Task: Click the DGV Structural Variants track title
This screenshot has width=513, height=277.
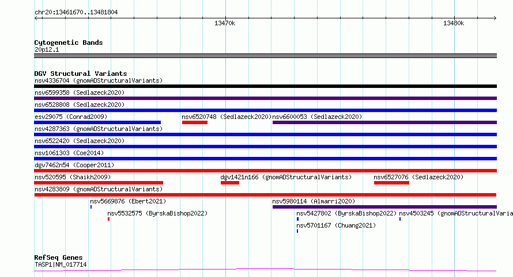Action: [x=81, y=74]
